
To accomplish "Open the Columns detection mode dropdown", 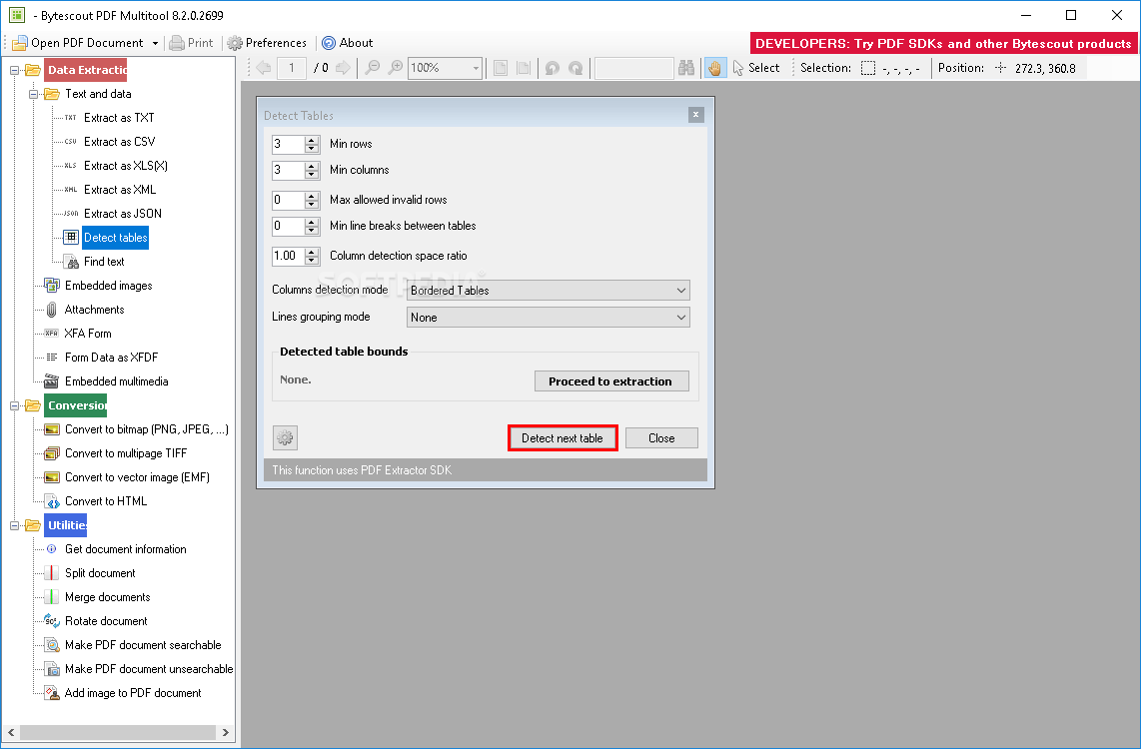I will 681,291.
